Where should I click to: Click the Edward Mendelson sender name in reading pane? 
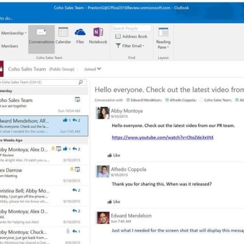pyautogui.click(x=131, y=216)
